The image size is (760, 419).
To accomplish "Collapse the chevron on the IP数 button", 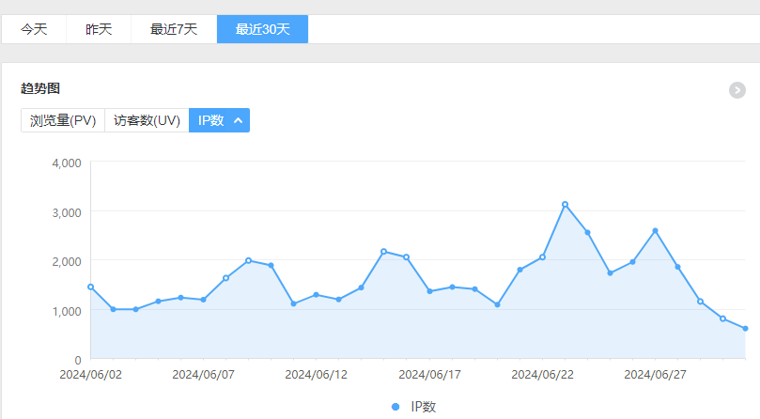I will click(239, 120).
